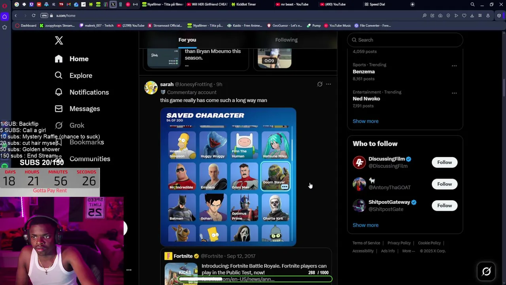Screen dimensions: 506x285
Task: Open more options for Benzema trend
Action: (x=454, y=66)
